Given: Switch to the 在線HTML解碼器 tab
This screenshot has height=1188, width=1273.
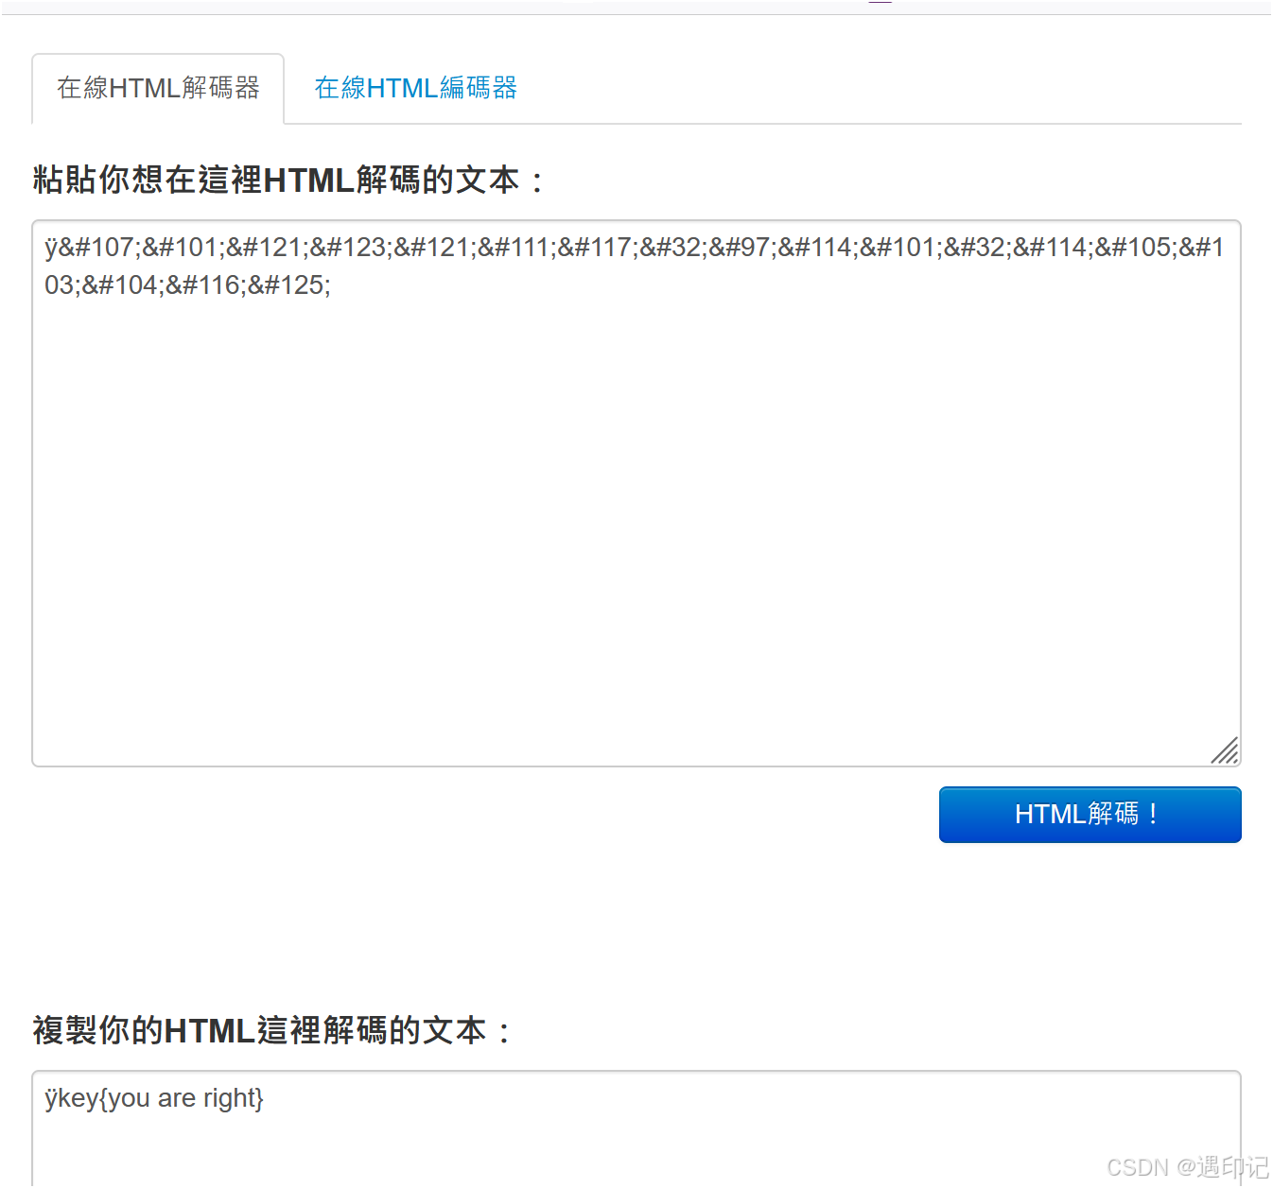Looking at the screenshot, I should point(158,88).
